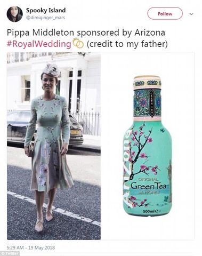Click the Spooky Island display name

point(46,10)
